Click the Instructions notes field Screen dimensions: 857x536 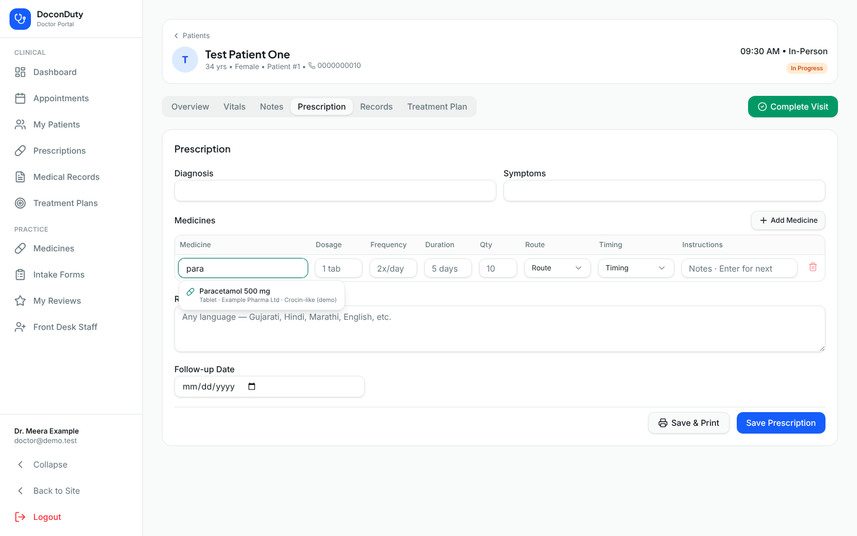point(739,268)
